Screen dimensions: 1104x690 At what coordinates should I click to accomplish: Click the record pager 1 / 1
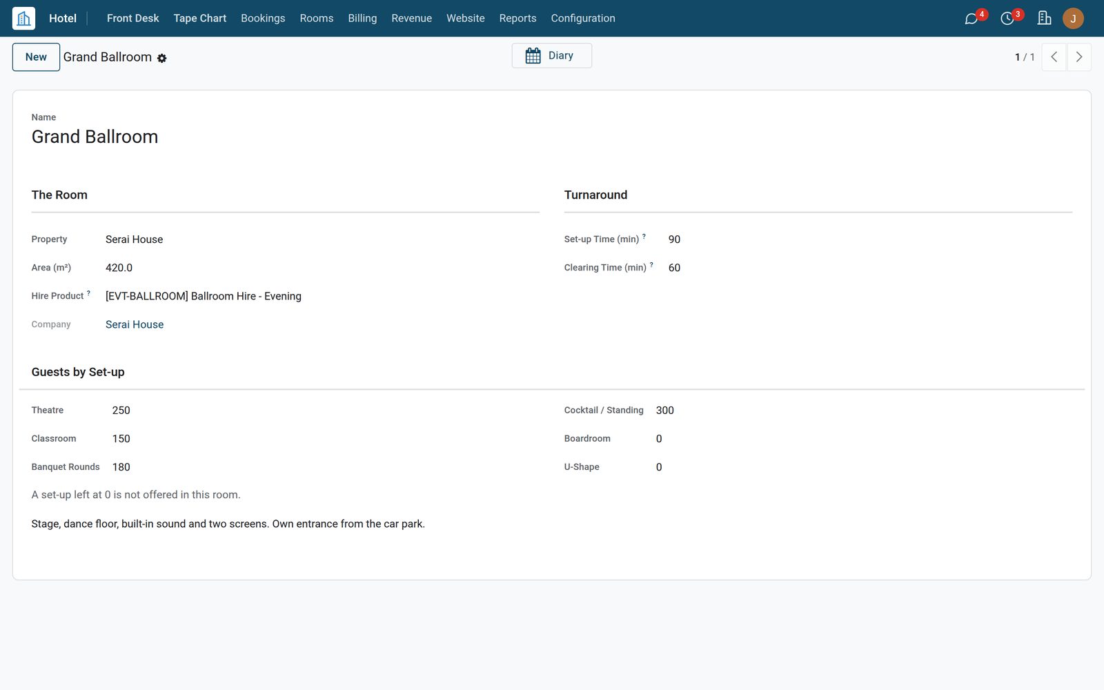tap(1025, 57)
